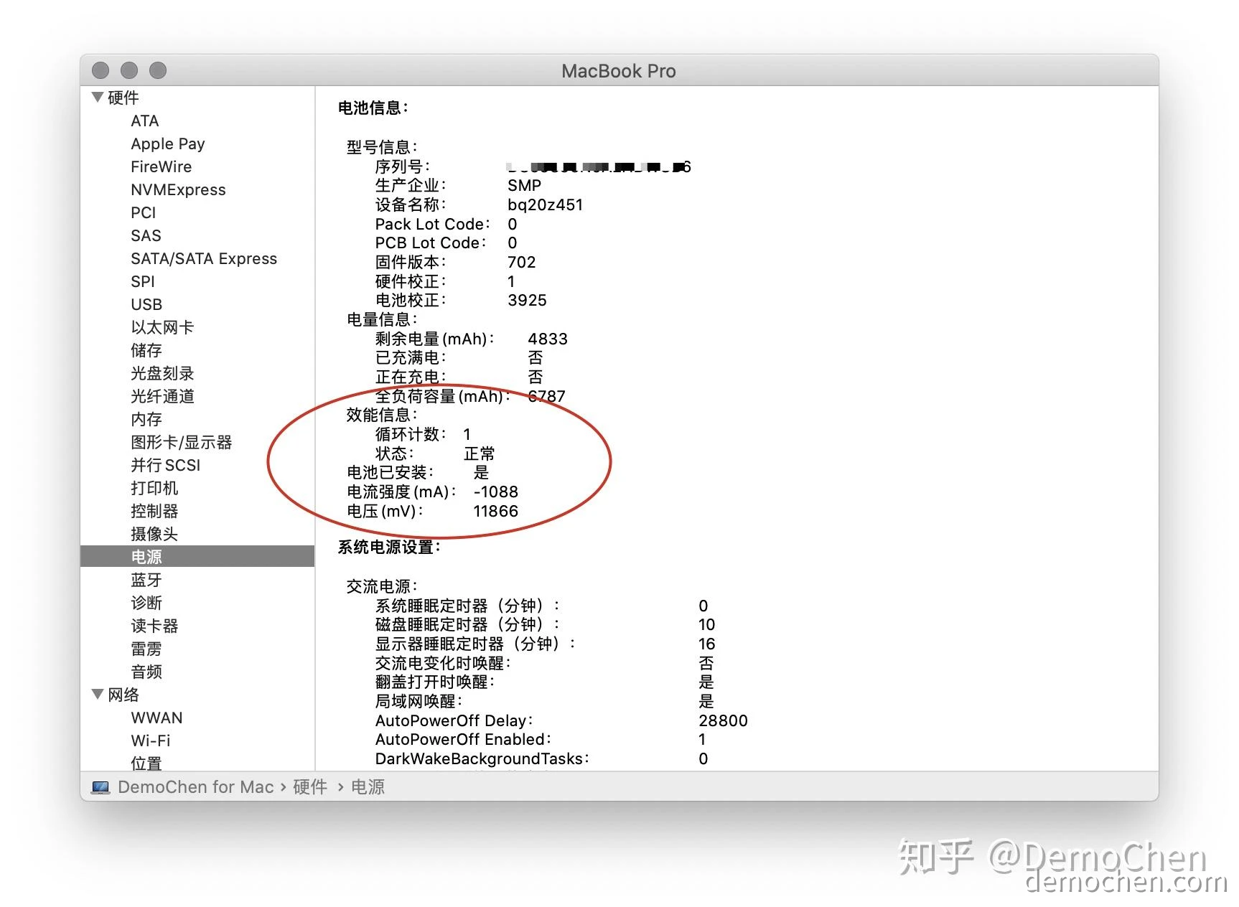The height and width of the screenshot is (907, 1239).
Task: Click the amperage value -1088
Action: pyautogui.click(x=495, y=492)
